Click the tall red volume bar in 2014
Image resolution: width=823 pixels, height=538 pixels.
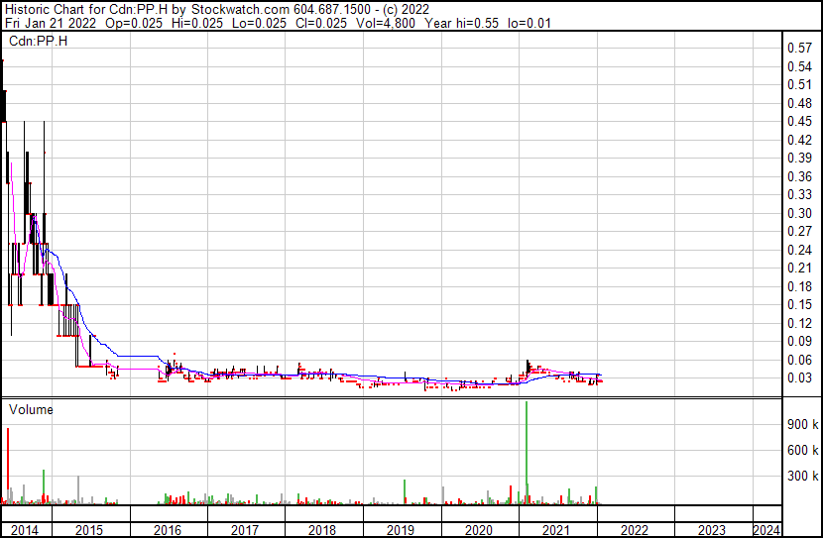pyautogui.click(x=8, y=466)
